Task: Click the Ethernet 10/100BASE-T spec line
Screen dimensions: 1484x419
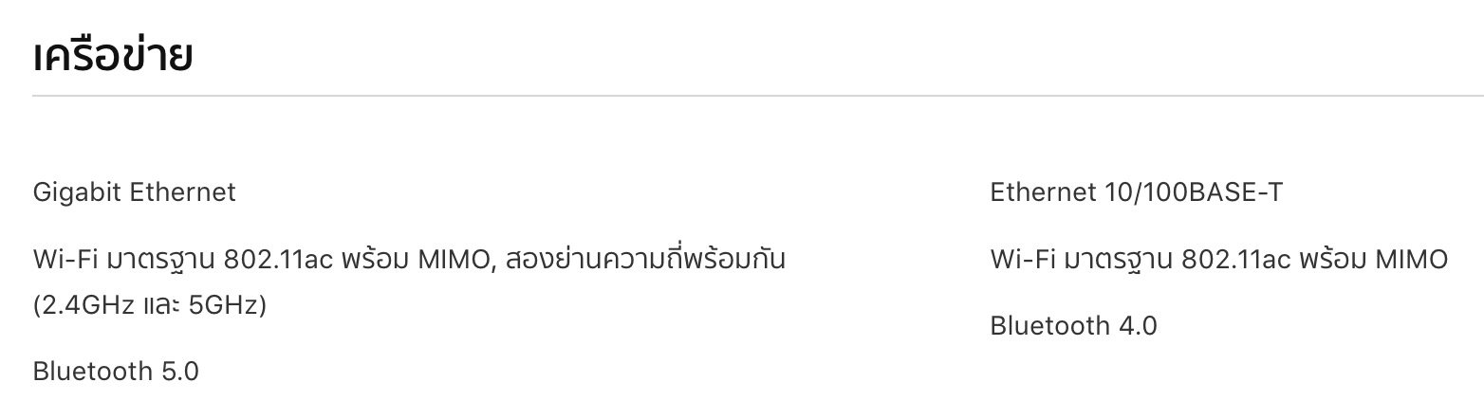Action: point(1136,192)
